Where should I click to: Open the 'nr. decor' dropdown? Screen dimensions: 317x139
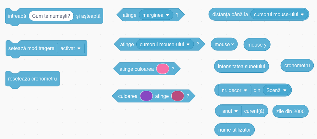click(x=235, y=90)
